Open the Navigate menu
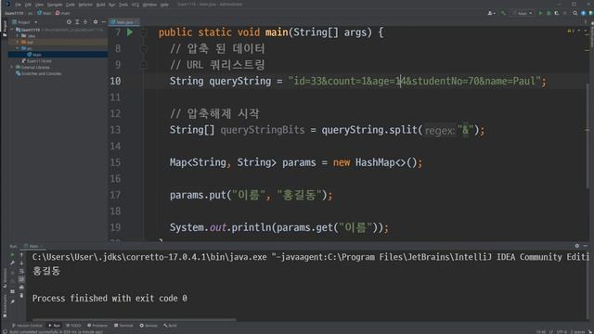The image size is (594, 334). point(55,5)
